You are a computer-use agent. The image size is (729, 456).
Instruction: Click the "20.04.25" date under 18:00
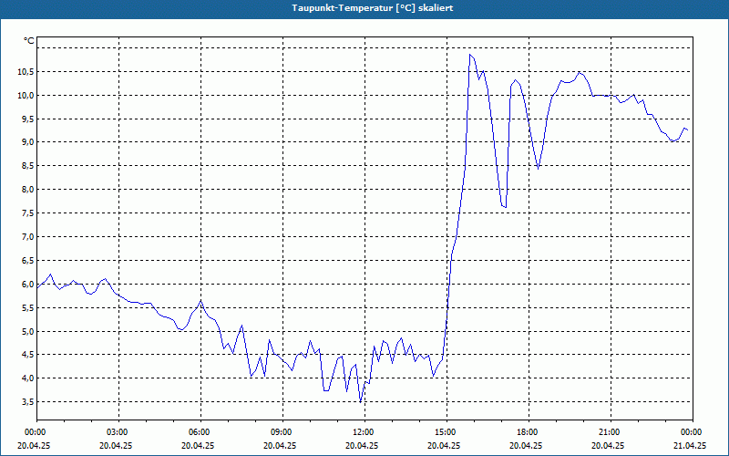[526, 445]
